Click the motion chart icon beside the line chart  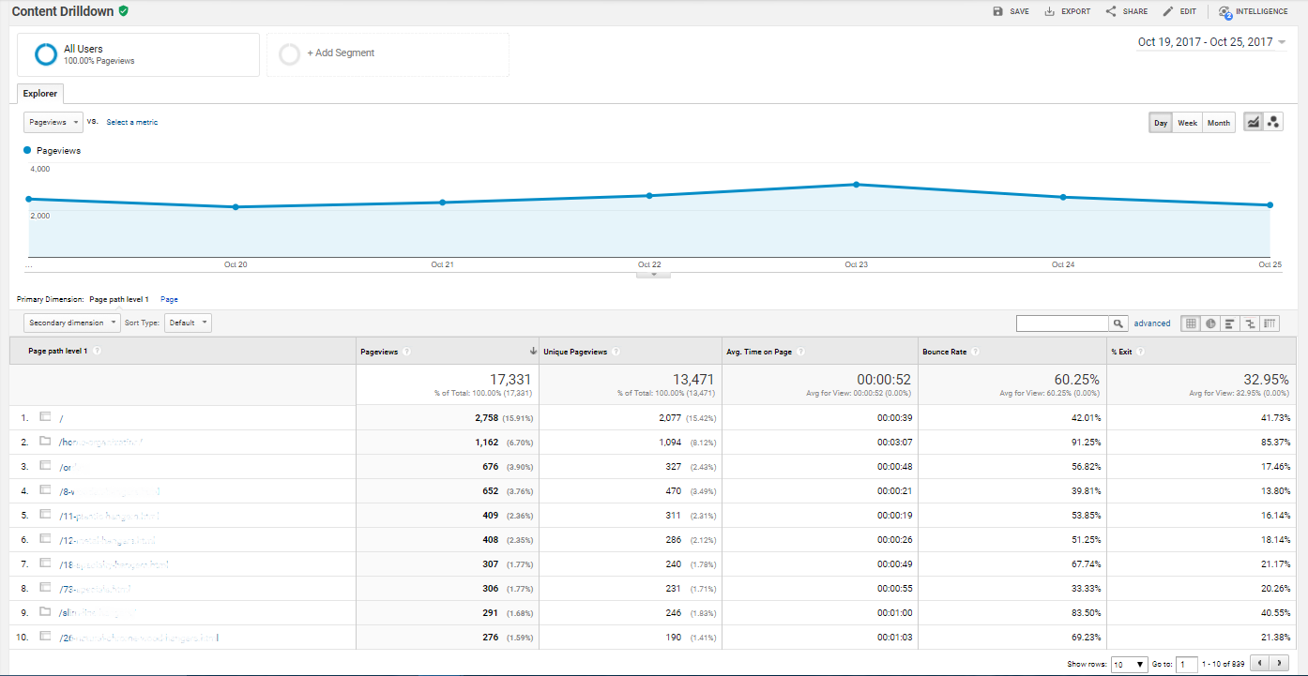[x=1273, y=122]
